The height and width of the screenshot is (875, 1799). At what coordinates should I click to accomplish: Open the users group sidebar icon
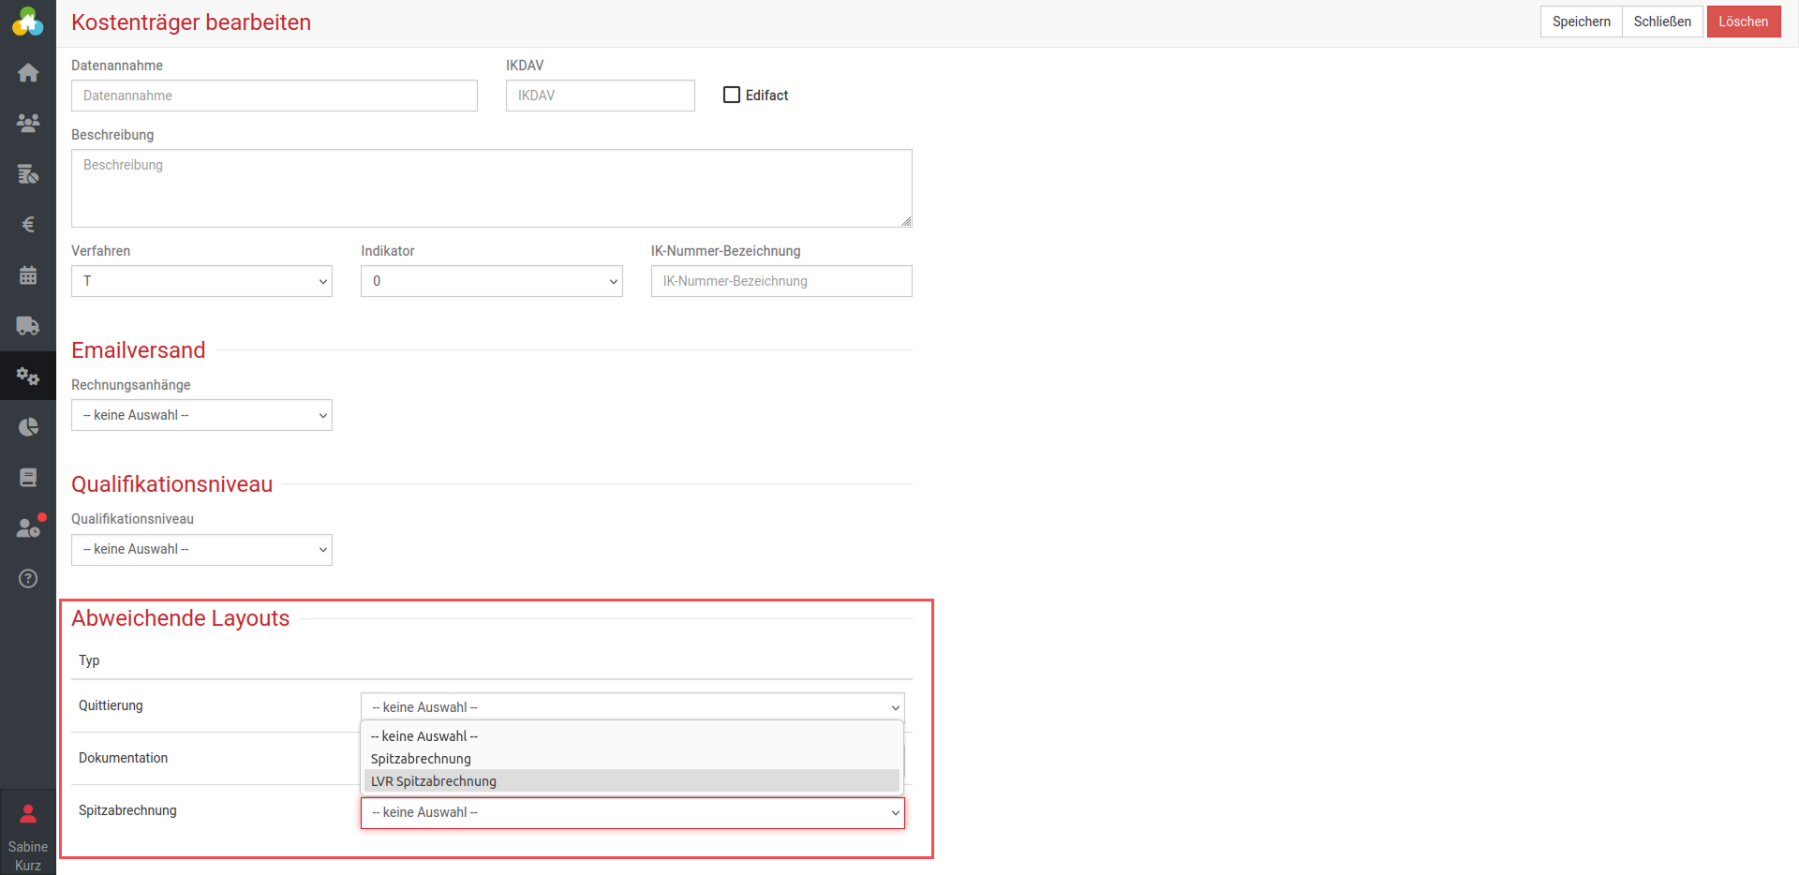28,123
